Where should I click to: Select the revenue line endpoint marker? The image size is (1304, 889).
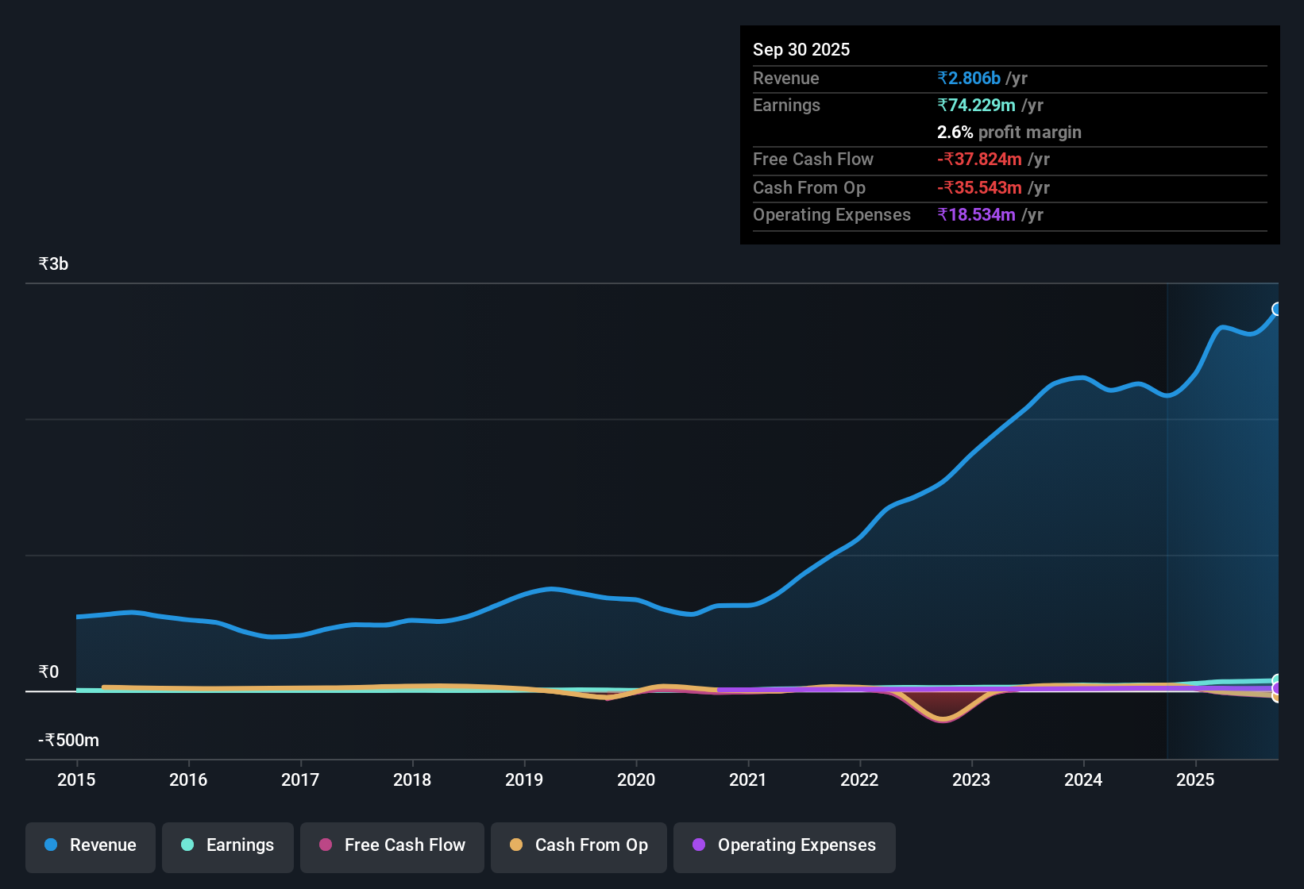1277,308
